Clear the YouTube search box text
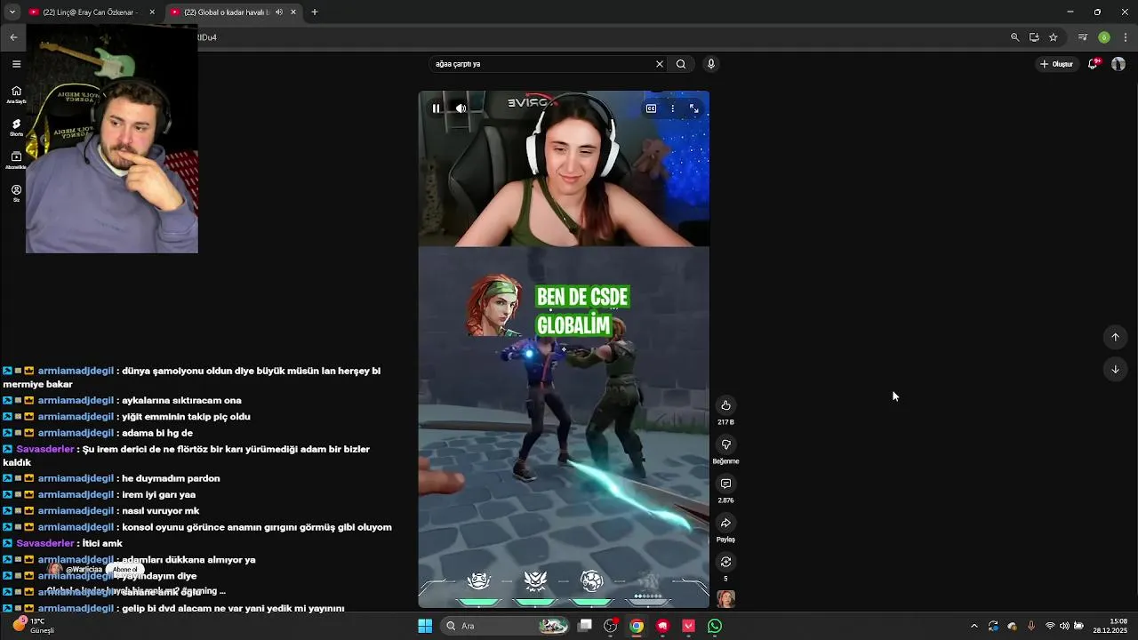 [660, 64]
